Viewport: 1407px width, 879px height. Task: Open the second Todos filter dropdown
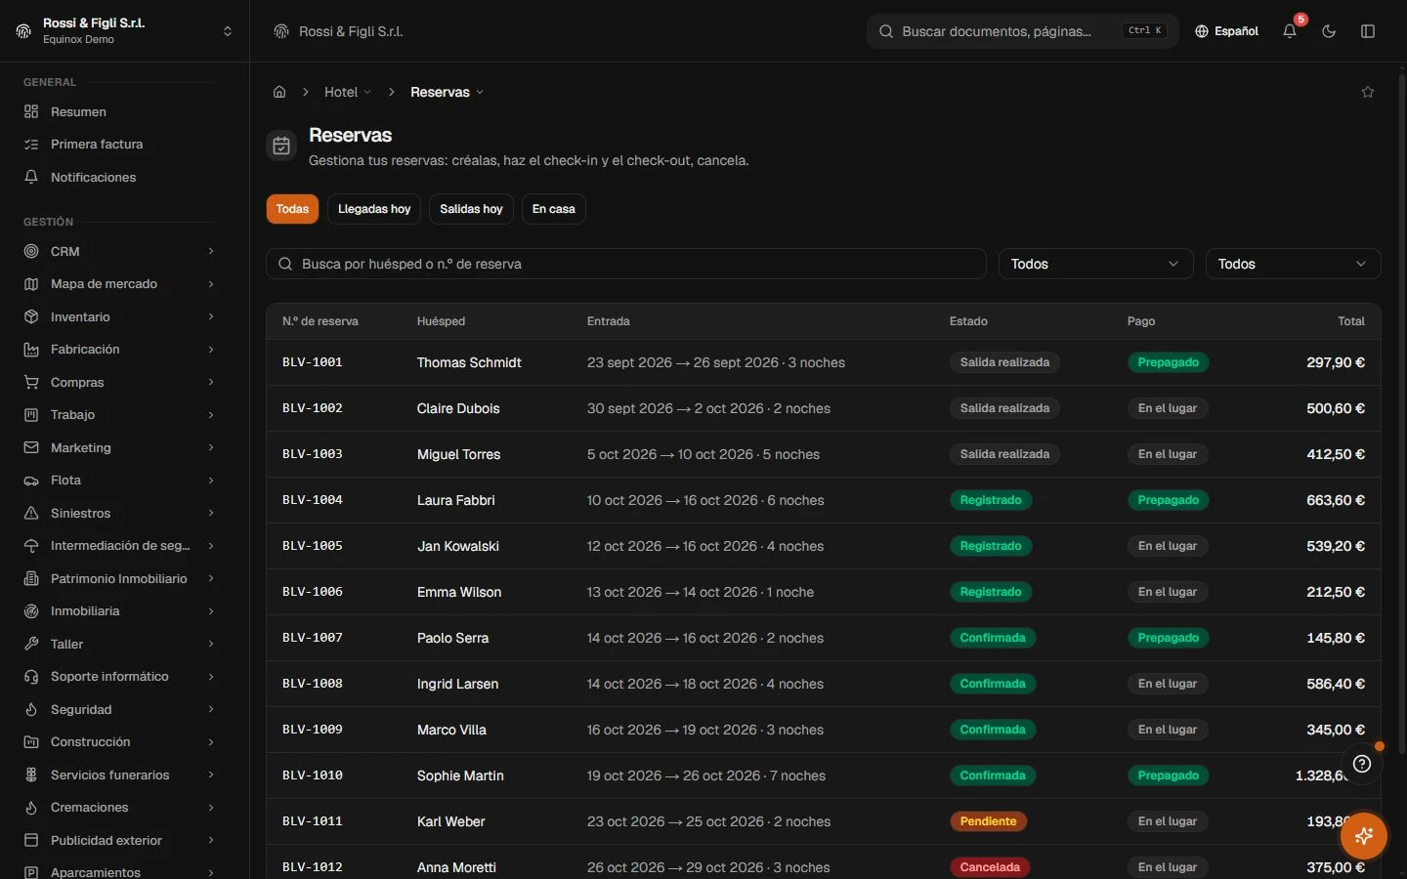click(x=1293, y=264)
